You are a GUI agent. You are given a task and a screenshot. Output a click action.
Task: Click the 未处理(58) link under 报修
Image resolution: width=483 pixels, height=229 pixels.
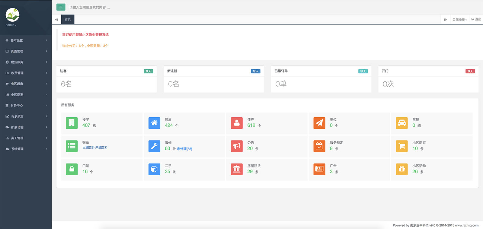[x=184, y=149]
